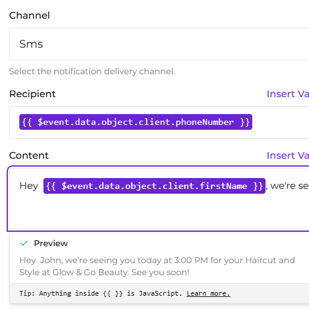Click the Recipient input field
Screen dimensions: 309x309
159,123
